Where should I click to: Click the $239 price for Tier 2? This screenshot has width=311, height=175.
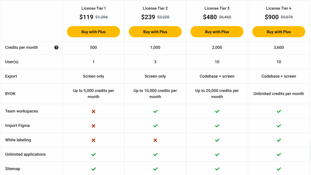[x=148, y=17]
